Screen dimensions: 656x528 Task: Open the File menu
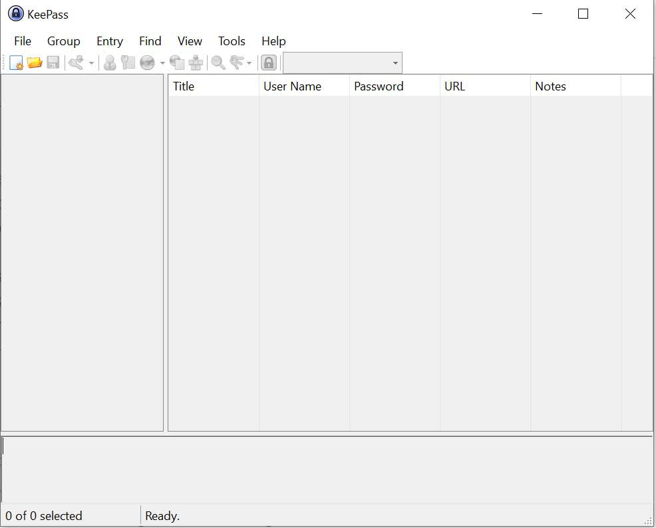(23, 41)
